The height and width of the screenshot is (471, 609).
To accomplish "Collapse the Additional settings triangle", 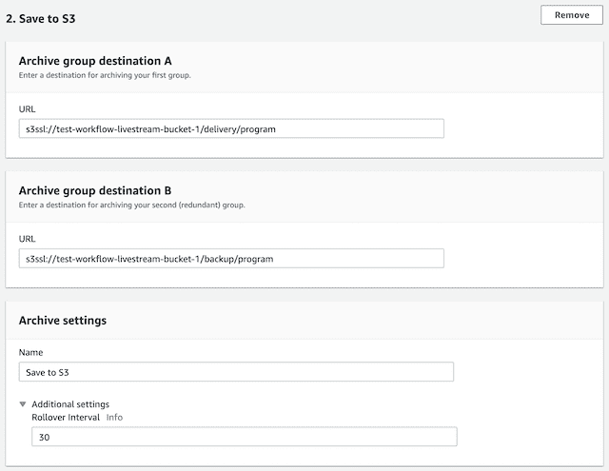I will [24, 404].
